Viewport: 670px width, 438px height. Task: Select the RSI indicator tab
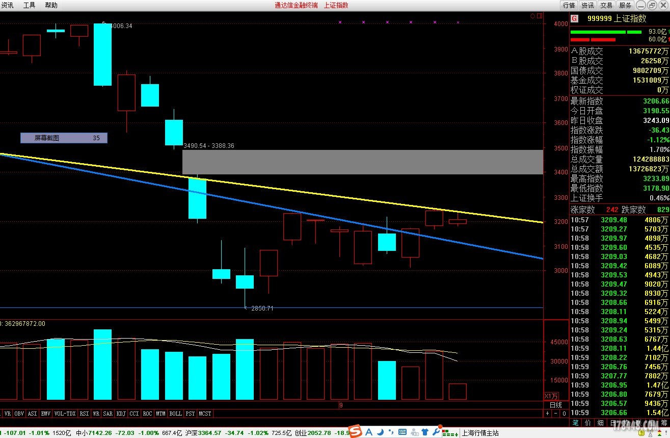(84, 414)
